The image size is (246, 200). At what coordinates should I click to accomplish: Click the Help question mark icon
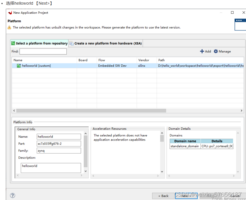click(x=13, y=195)
